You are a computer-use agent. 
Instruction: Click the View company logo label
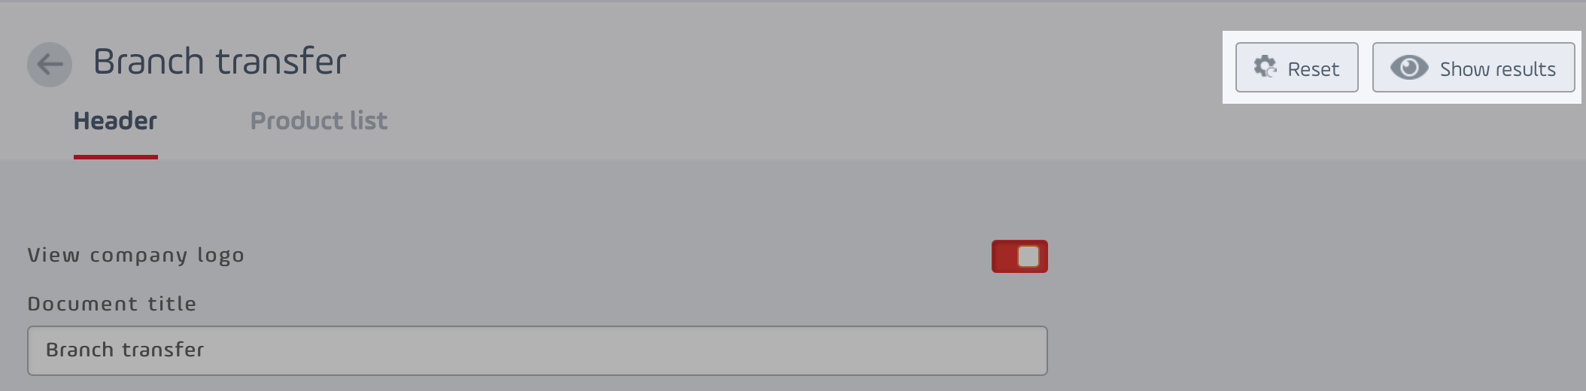(136, 256)
